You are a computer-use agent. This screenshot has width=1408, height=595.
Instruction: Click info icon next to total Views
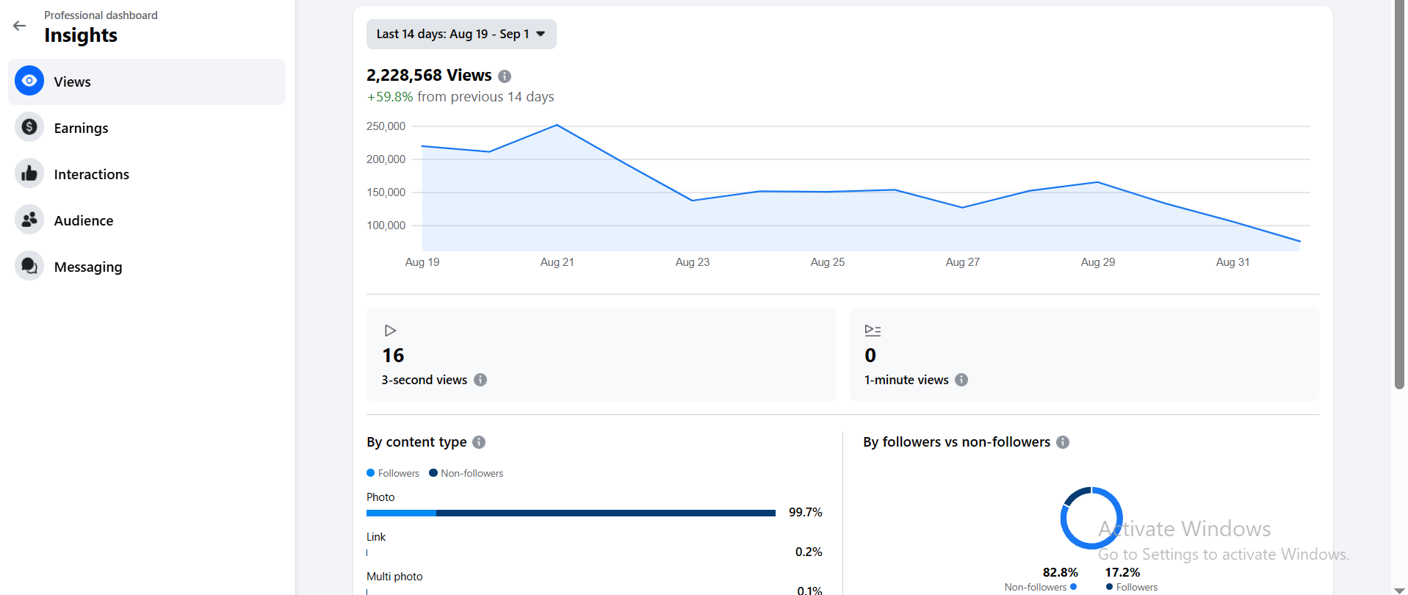click(505, 76)
